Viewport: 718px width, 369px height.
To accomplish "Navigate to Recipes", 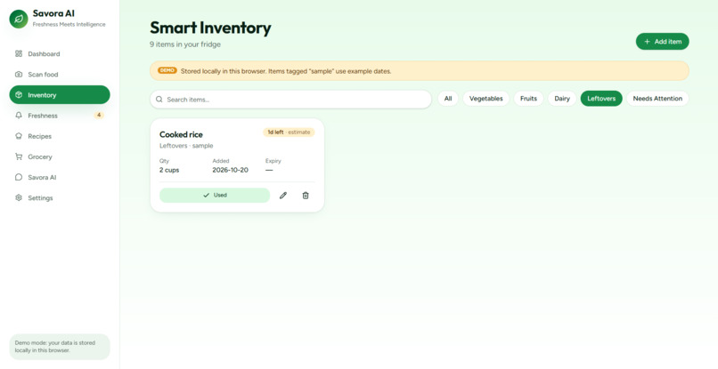I will tap(60, 136).
